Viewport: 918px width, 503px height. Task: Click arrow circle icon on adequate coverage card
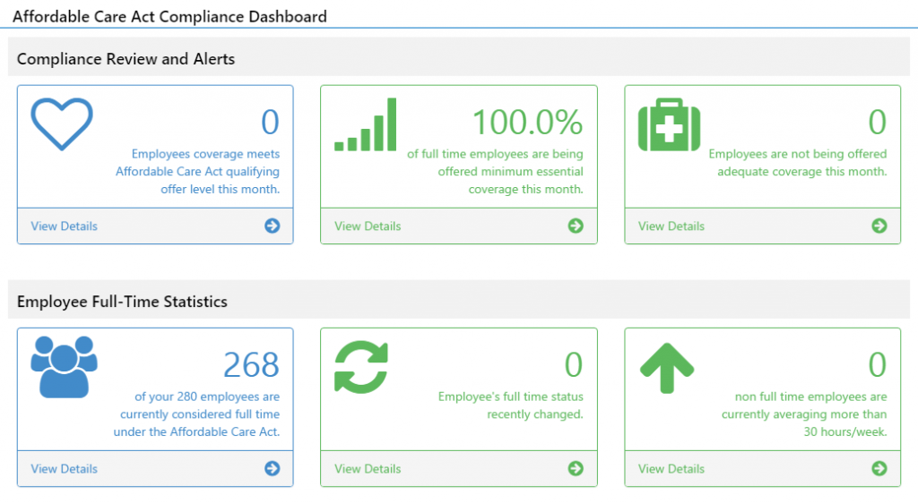tap(879, 226)
